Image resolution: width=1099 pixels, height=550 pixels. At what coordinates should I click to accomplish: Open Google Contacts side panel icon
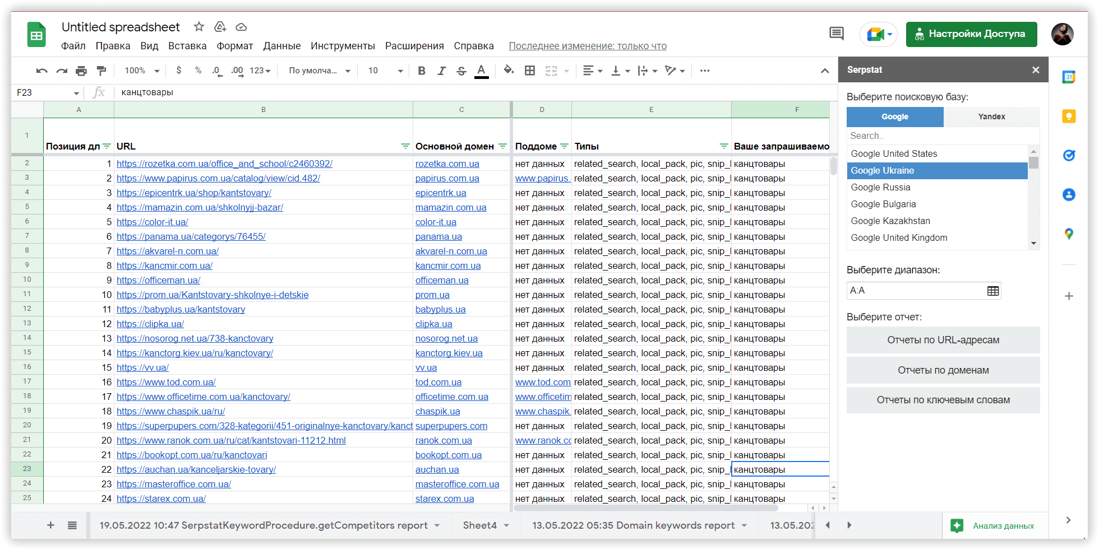1069,194
